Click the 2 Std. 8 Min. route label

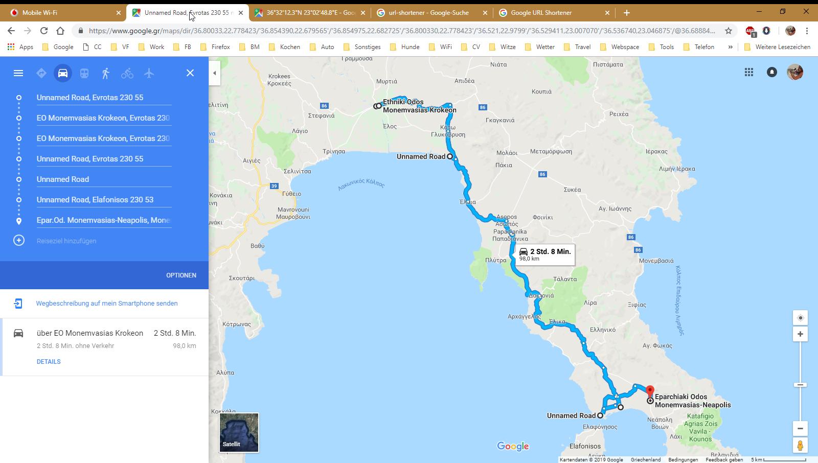(545, 254)
